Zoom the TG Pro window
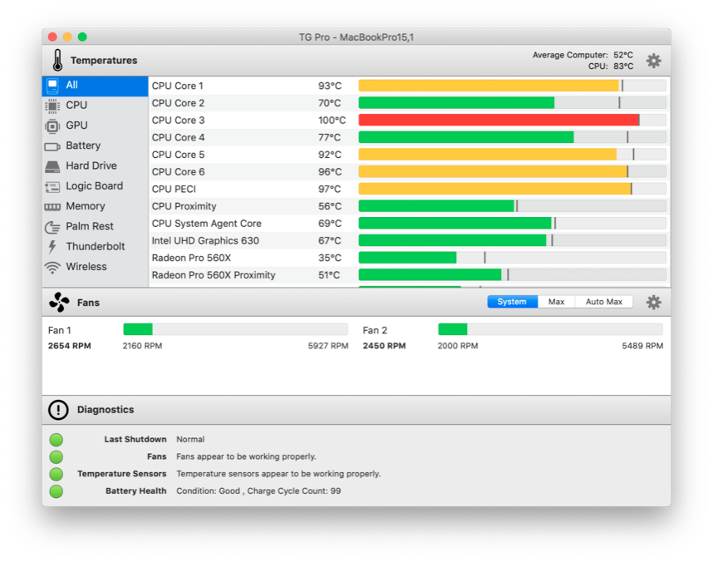The image size is (713, 562). (x=82, y=37)
